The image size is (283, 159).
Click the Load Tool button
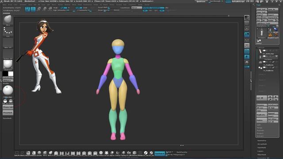(x=261, y=9)
